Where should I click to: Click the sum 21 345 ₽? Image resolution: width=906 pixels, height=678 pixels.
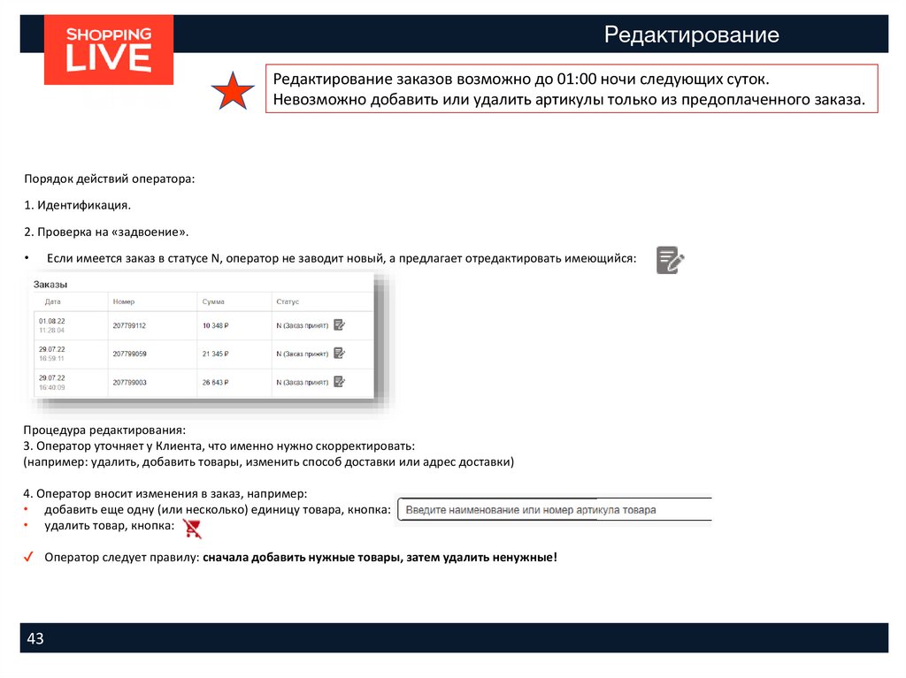216,354
